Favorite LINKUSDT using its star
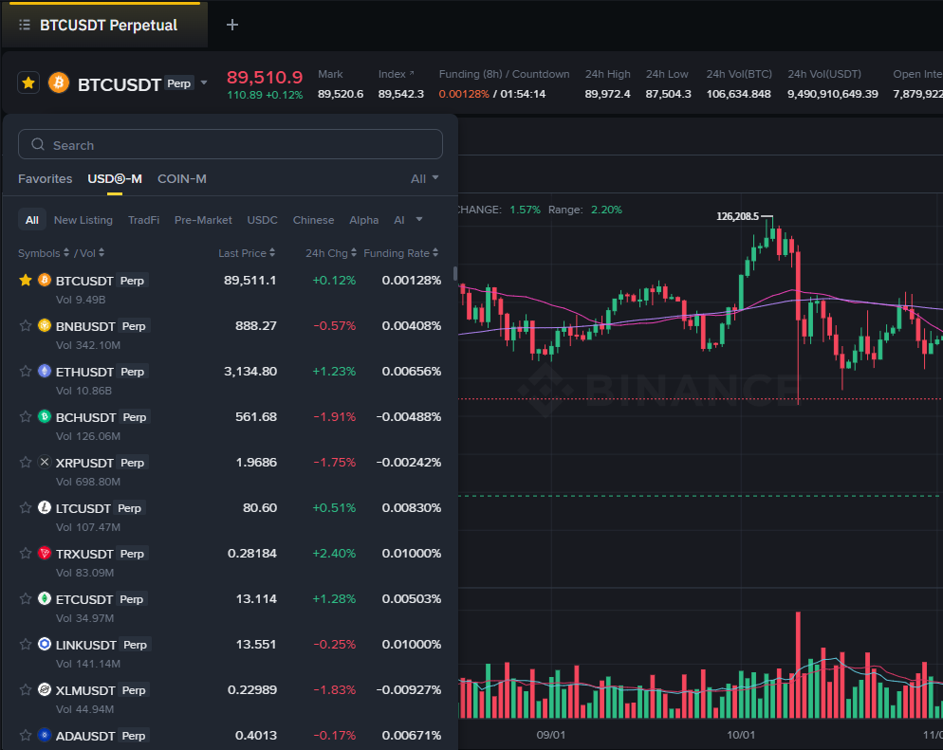Screen dimensions: 943x750 [x=26, y=644]
